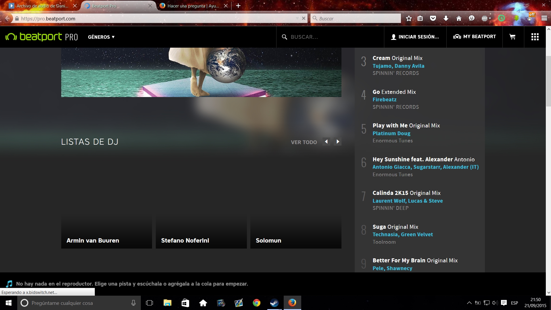The image size is (551, 310).
Task: Click the green circular extension icon
Action: point(502,18)
